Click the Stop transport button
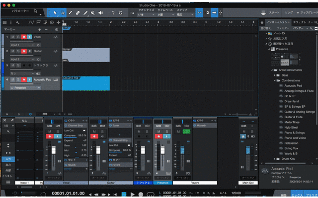Image resolution: width=318 pixels, height=198 pixels. pos(124,194)
